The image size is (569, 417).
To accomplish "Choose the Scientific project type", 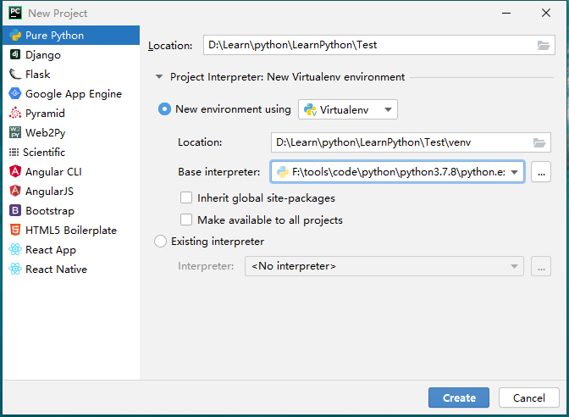I will 44,153.
